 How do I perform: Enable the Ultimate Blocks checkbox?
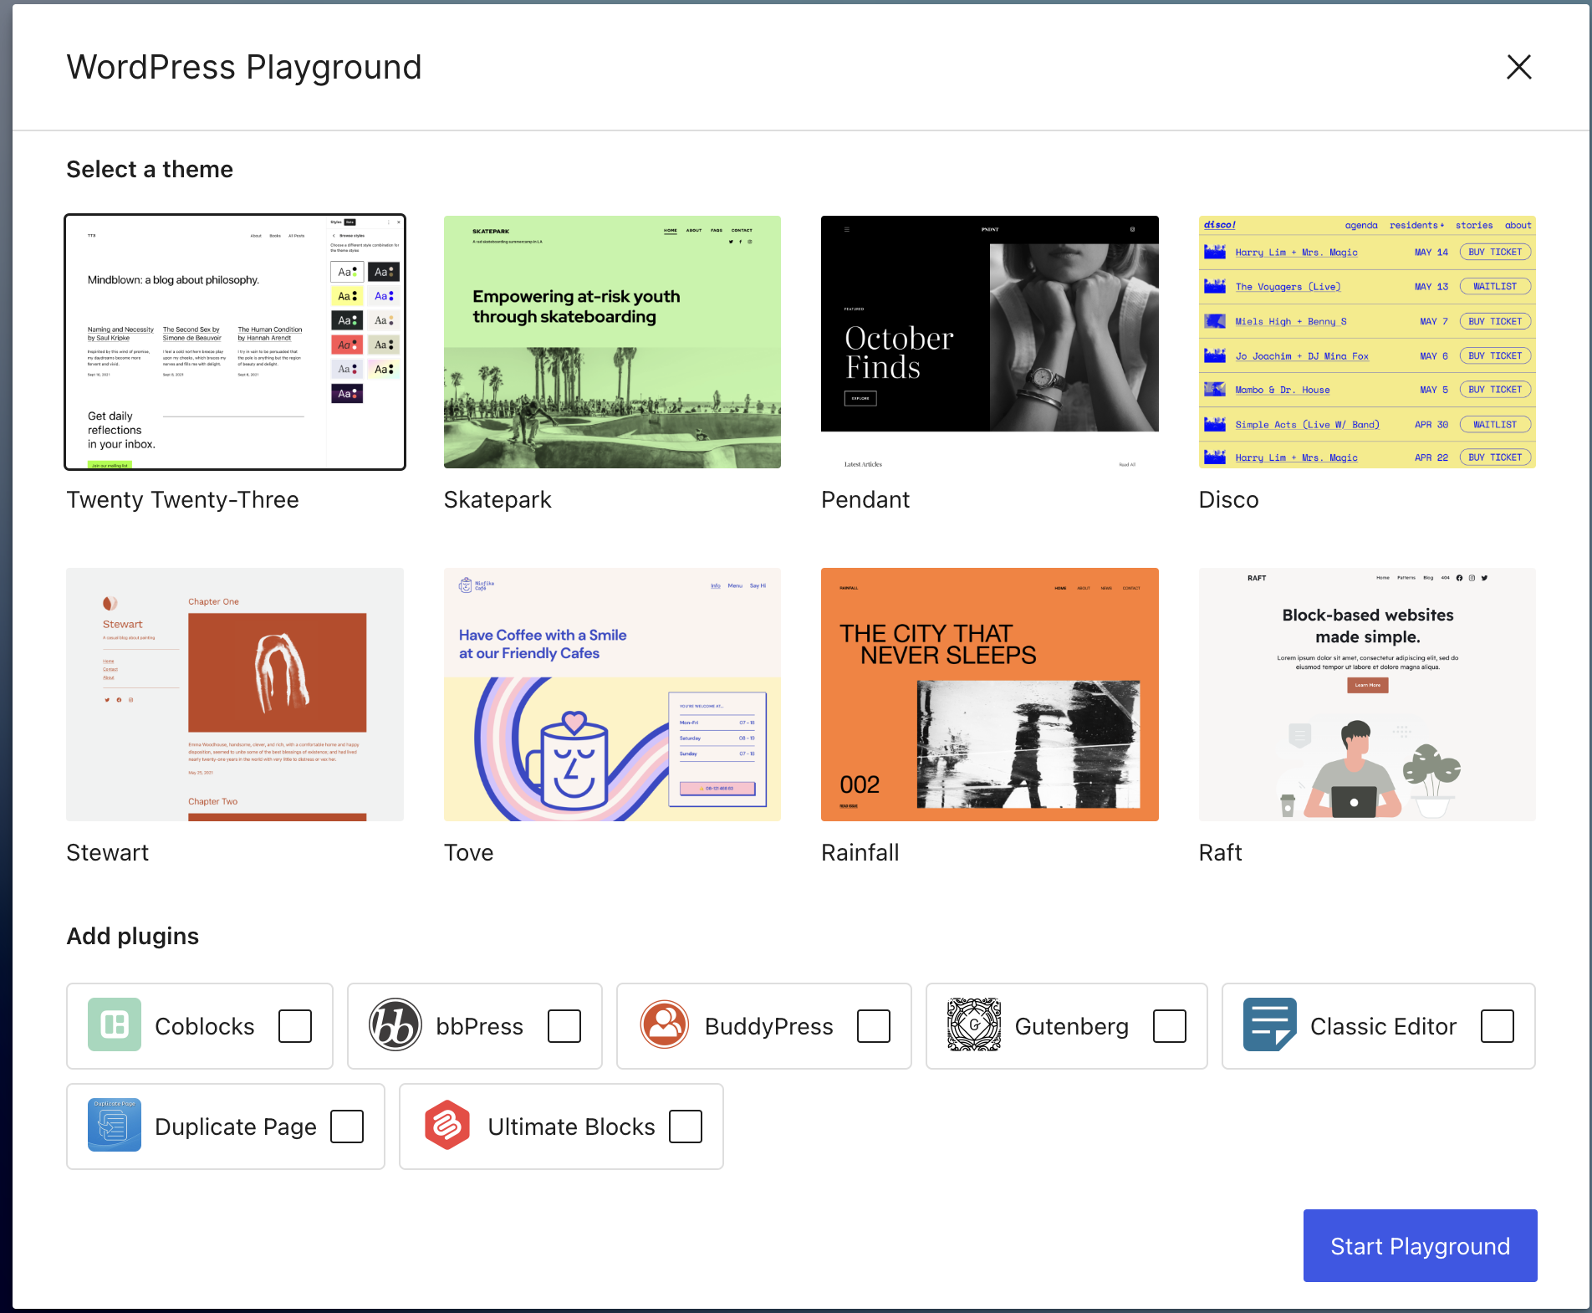point(686,1127)
